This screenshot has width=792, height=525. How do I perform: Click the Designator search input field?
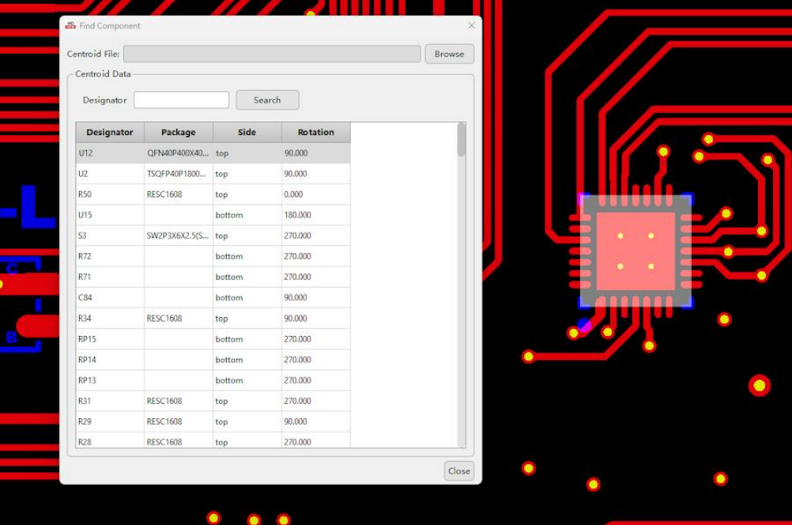point(181,100)
